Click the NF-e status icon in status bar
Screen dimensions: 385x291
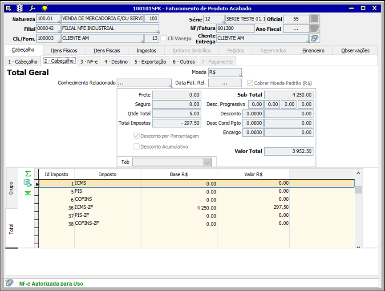pyautogui.click(x=9, y=283)
